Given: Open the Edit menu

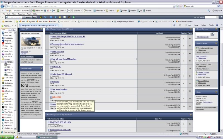Looking at the screenshot, I should click(9, 14).
